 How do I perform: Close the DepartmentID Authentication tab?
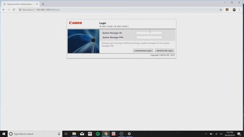37,4
